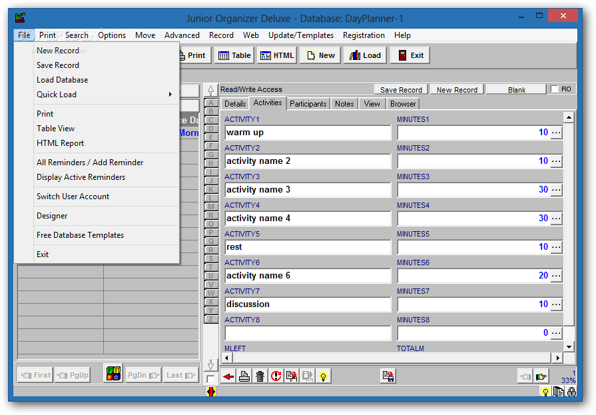Screen dimensions: 596x415
Task: Open the Browser tab
Action: 403,104
